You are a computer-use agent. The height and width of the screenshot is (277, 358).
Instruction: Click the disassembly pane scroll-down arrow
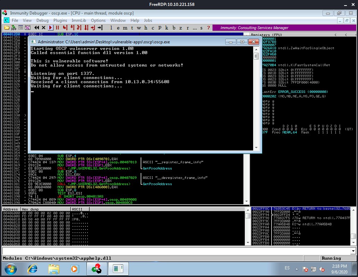(x=247, y=201)
